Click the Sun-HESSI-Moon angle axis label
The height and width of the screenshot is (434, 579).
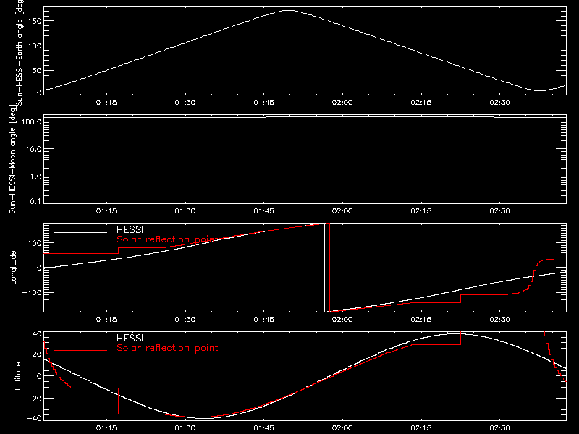point(12,159)
